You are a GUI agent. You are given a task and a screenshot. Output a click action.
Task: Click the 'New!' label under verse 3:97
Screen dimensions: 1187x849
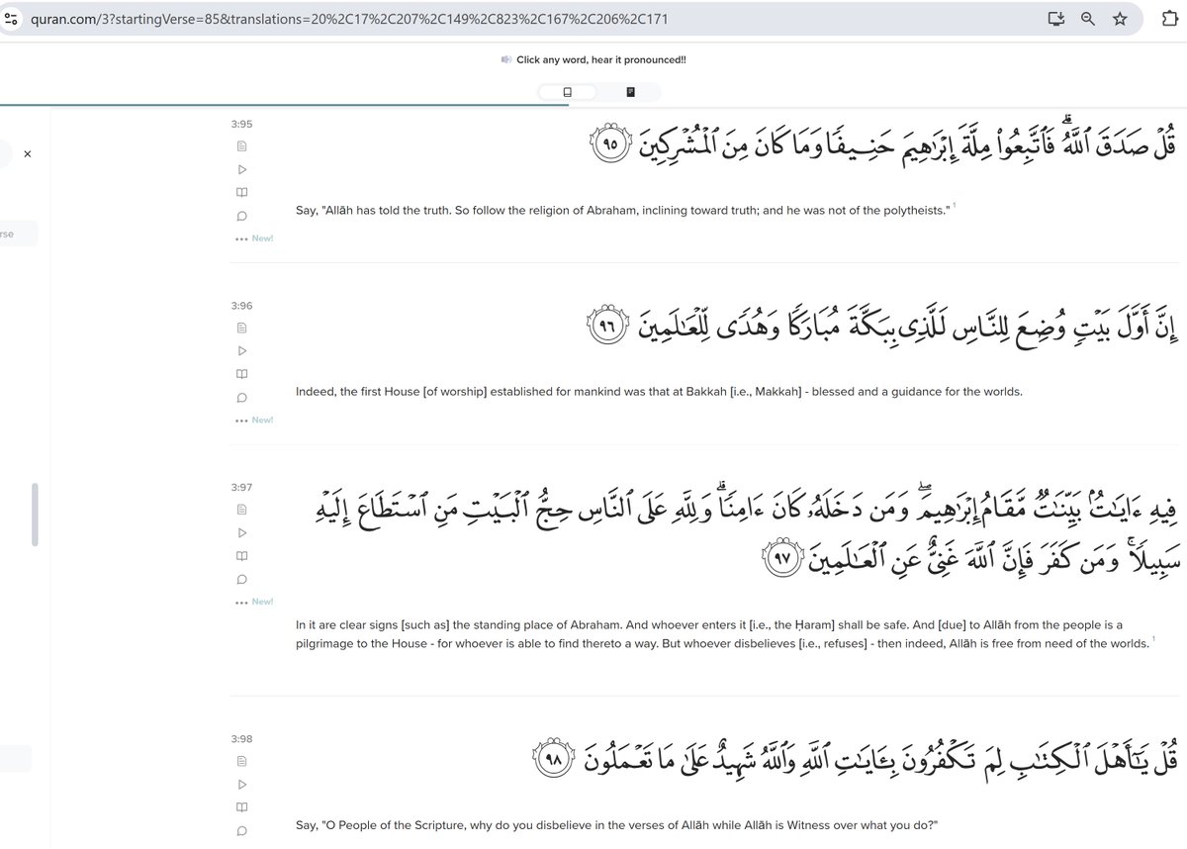(262, 602)
